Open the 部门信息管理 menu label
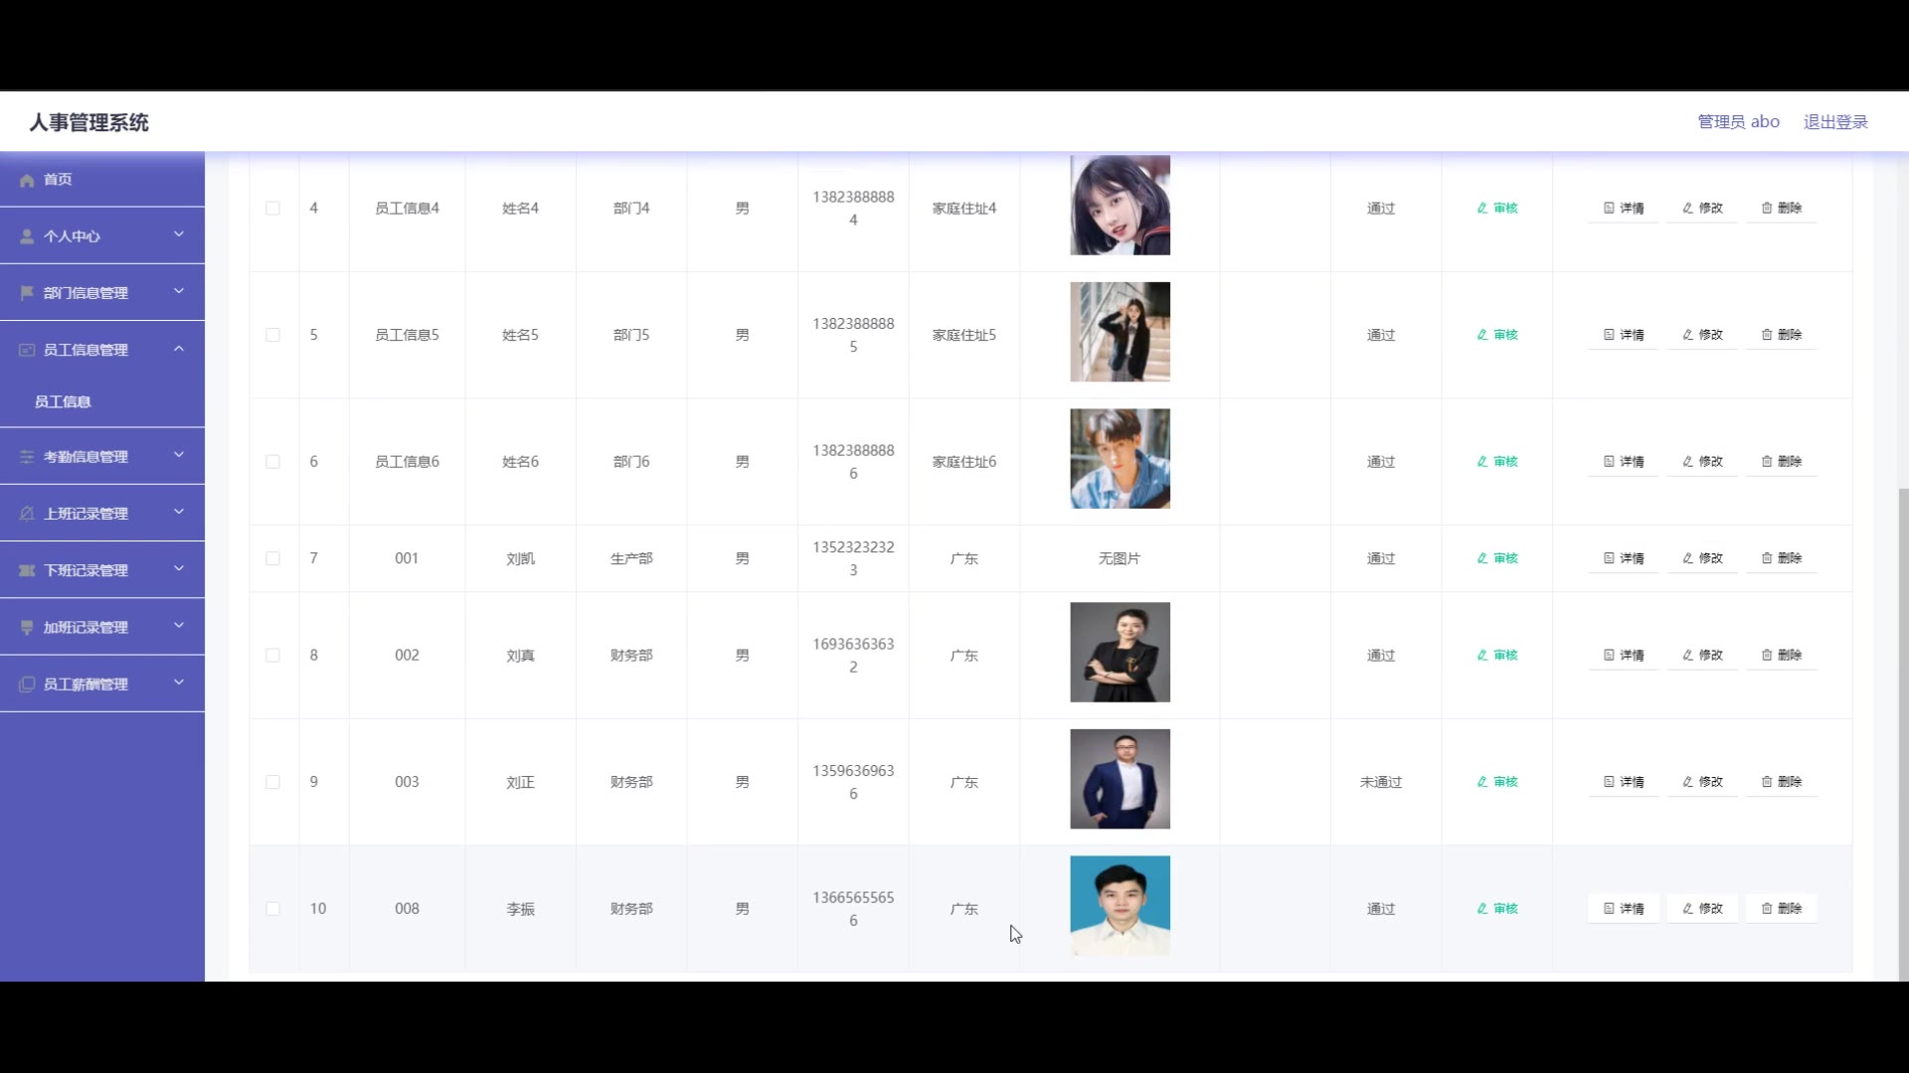 (86, 293)
